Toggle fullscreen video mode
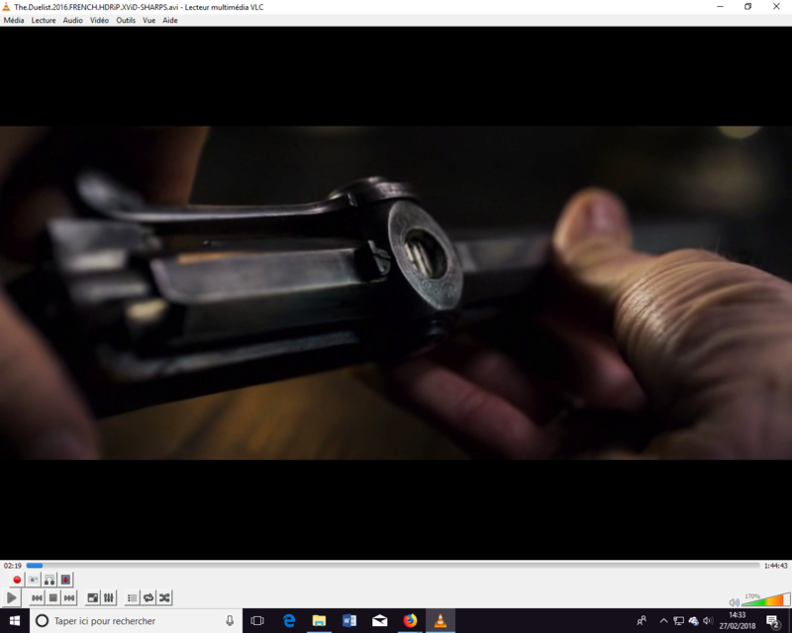The height and width of the screenshot is (633, 792). tap(92, 598)
